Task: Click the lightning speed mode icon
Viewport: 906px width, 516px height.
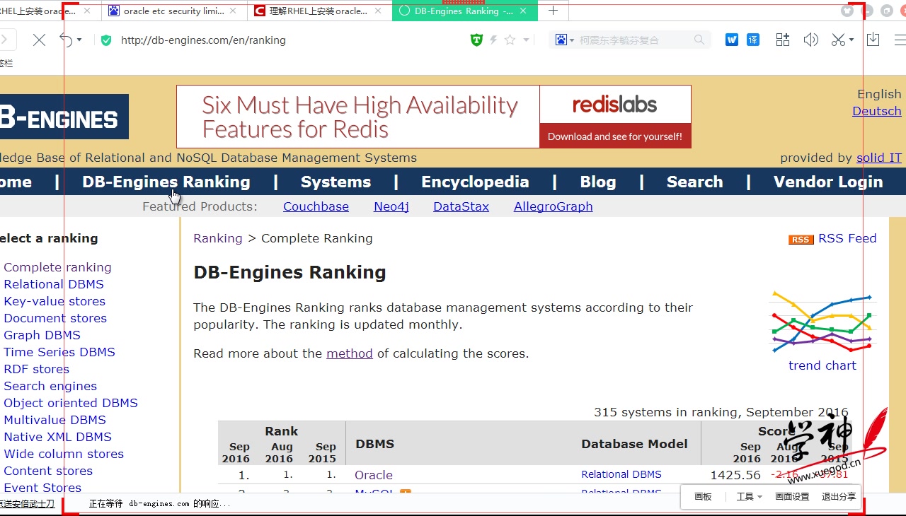Action: (x=494, y=40)
